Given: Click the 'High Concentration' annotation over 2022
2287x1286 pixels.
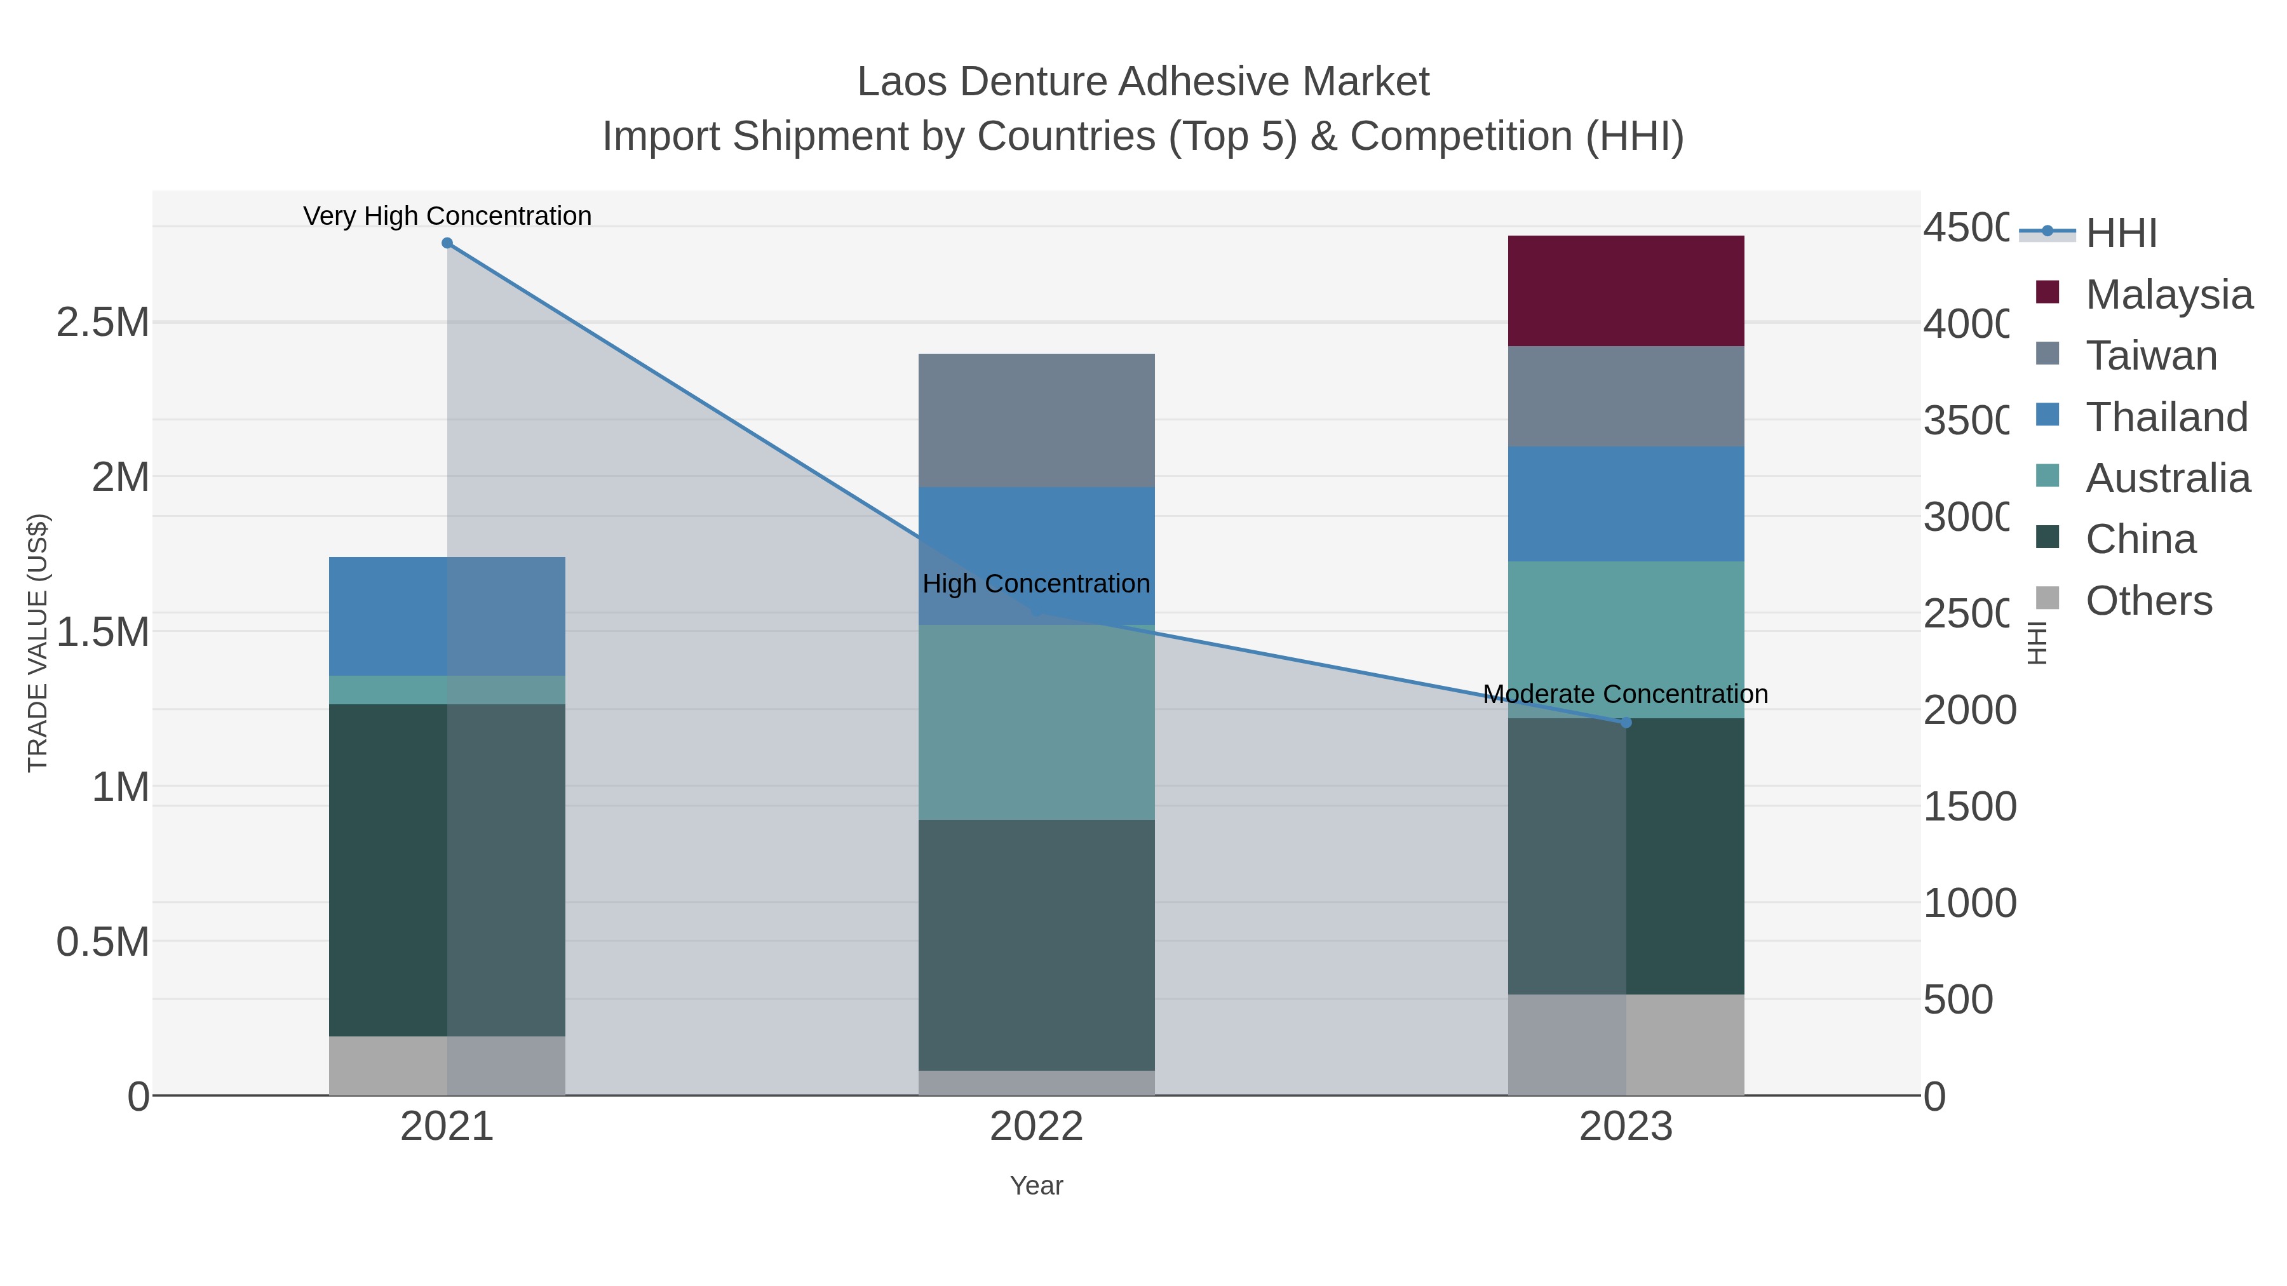Looking at the screenshot, I should 1036,584.
